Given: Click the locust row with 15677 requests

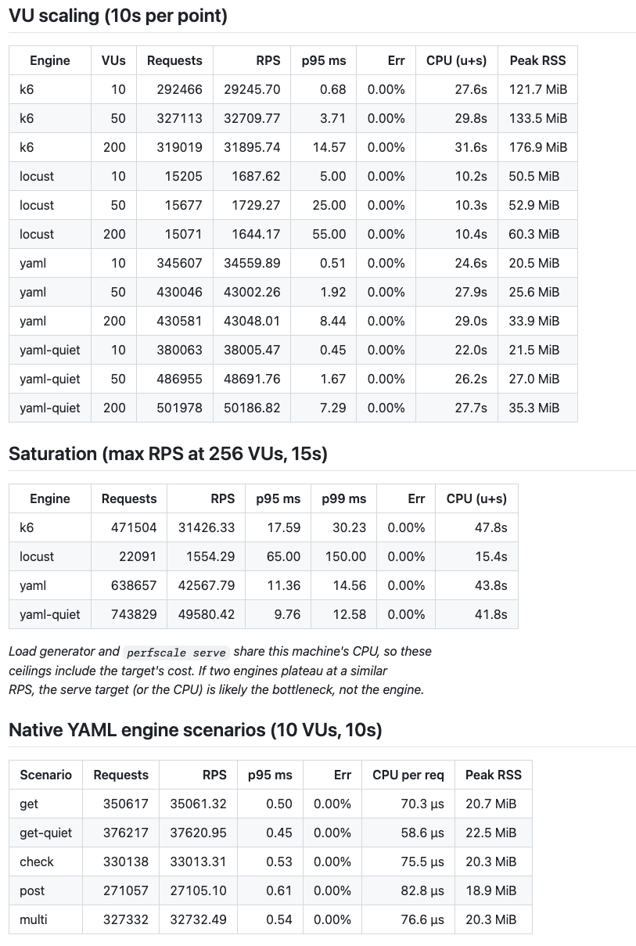Looking at the screenshot, I should (x=293, y=205).
